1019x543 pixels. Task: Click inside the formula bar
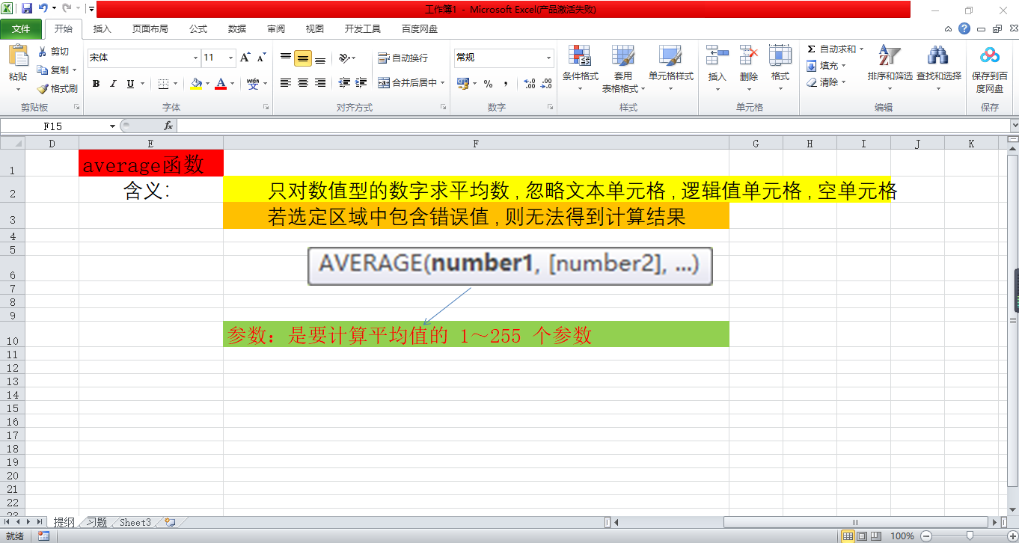pyautogui.click(x=593, y=126)
